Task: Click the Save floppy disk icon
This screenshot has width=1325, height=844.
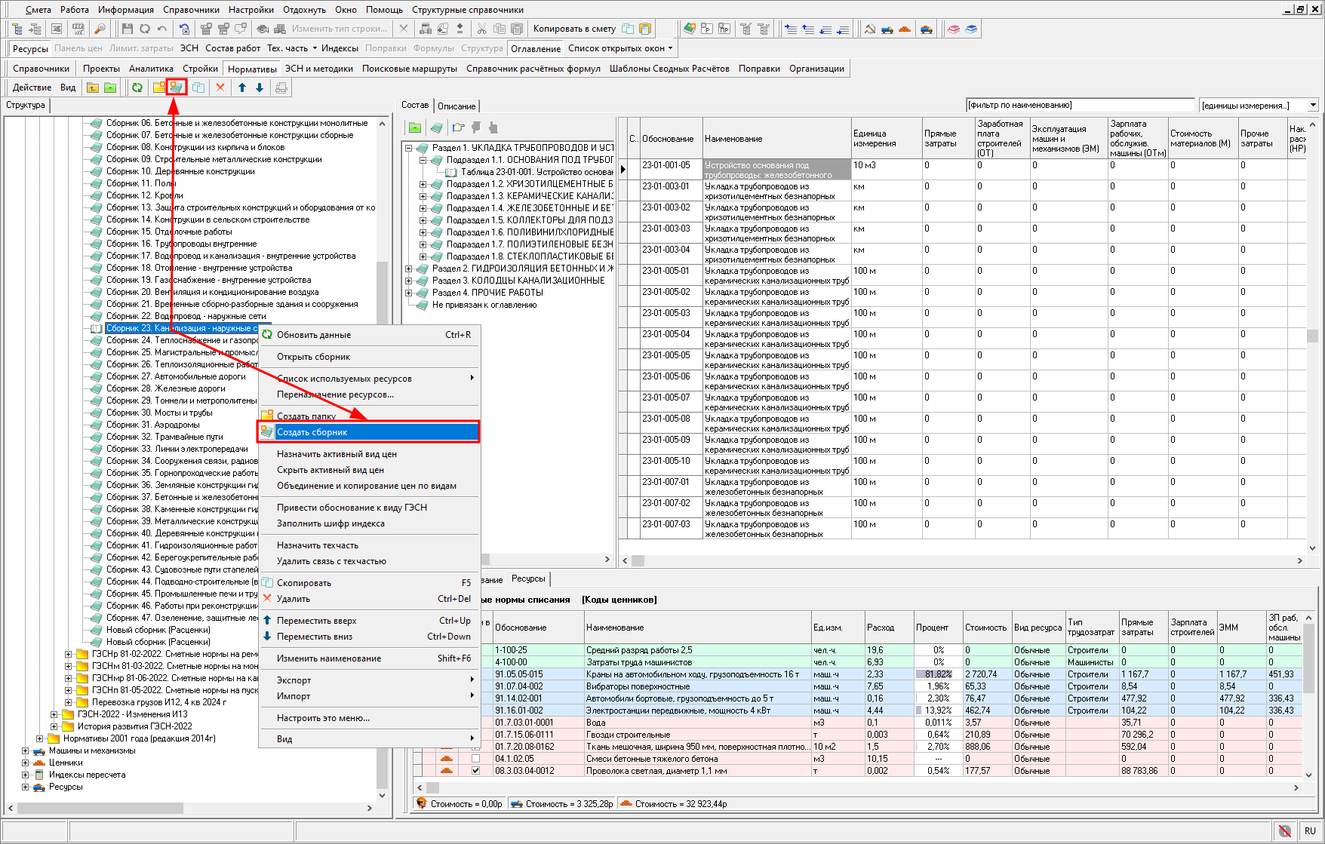Action: tap(127, 29)
